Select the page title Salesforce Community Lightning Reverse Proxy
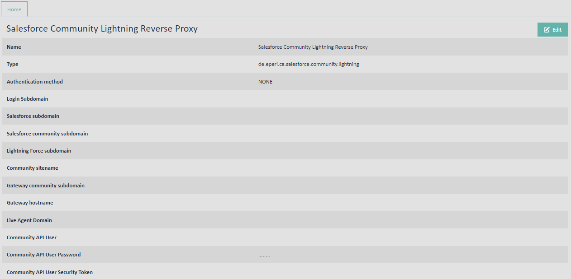The height and width of the screenshot is (279, 571). pyautogui.click(x=102, y=28)
